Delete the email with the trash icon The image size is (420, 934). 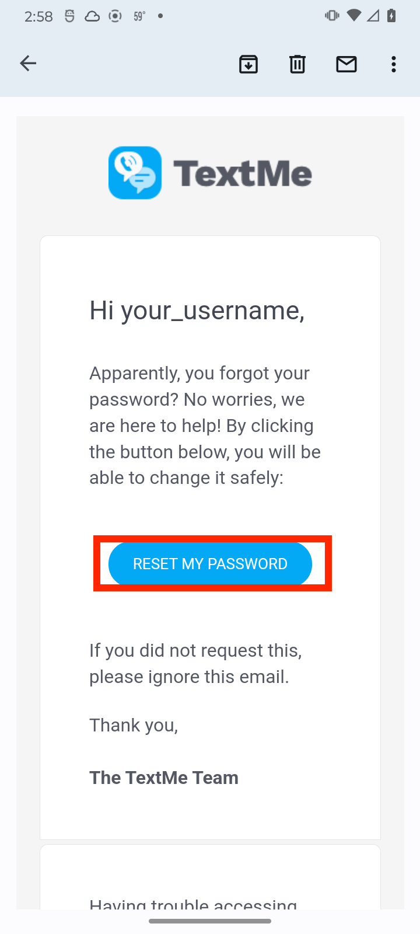click(x=297, y=64)
